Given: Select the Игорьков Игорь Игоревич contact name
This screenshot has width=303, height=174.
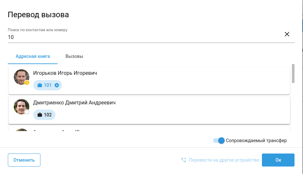Looking at the screenshot, I should click(x=65, y=73).
